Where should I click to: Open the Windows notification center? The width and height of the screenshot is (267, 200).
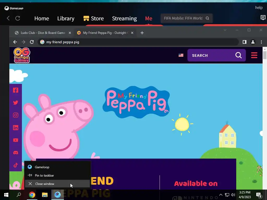pos(259,195)
